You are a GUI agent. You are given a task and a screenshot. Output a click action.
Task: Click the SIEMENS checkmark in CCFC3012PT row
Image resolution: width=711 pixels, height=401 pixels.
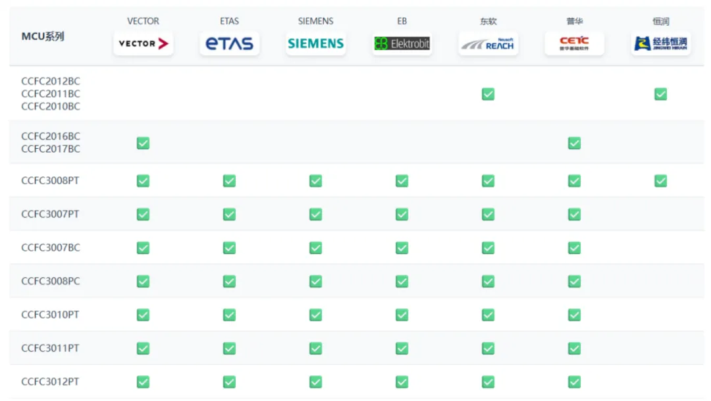(x=315, y=382)
